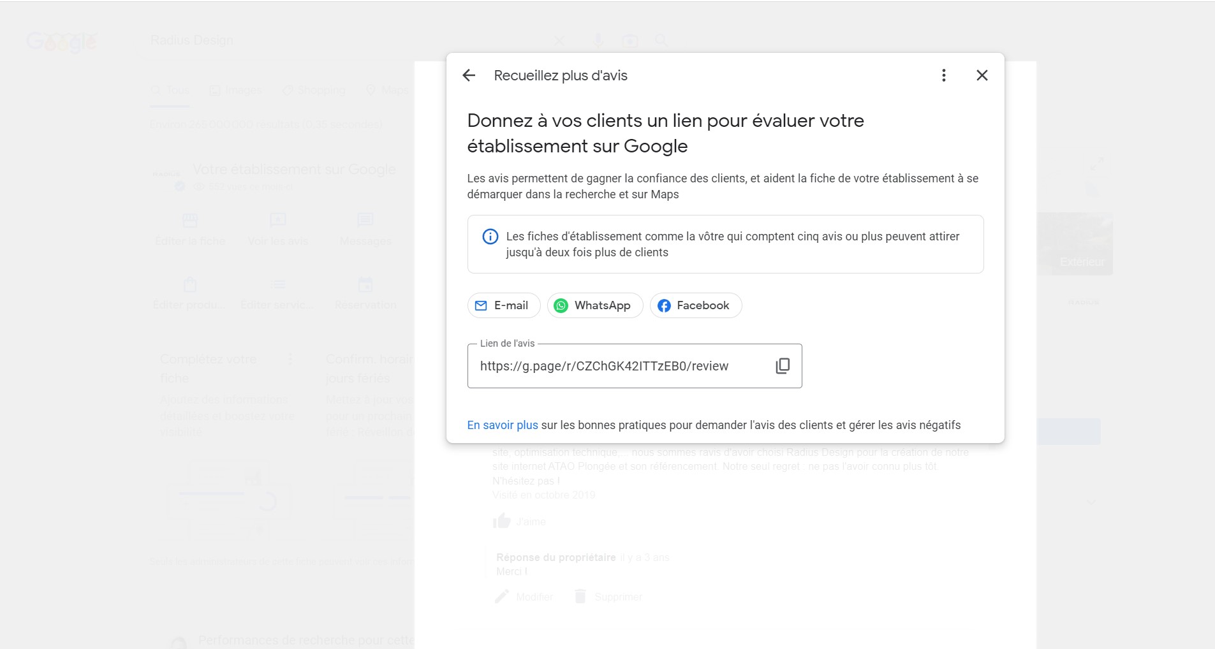Screen dimensions: 1215x649
Task: Click the info icon in the notice box
Action: click(490, 237)
